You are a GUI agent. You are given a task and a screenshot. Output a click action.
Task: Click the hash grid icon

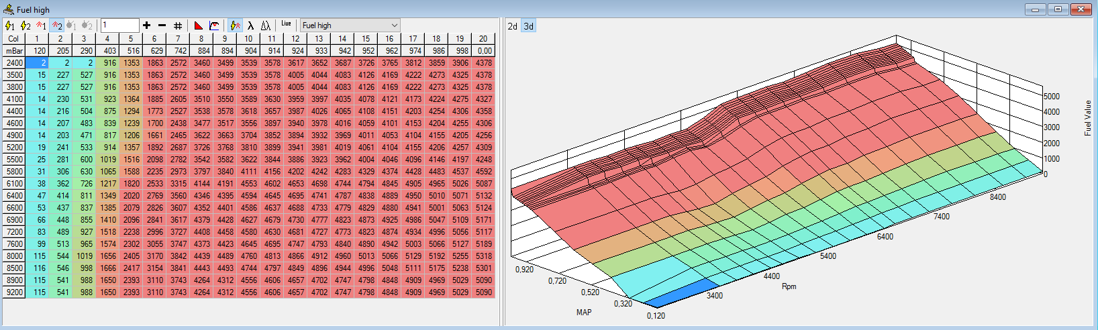[178, 25]
